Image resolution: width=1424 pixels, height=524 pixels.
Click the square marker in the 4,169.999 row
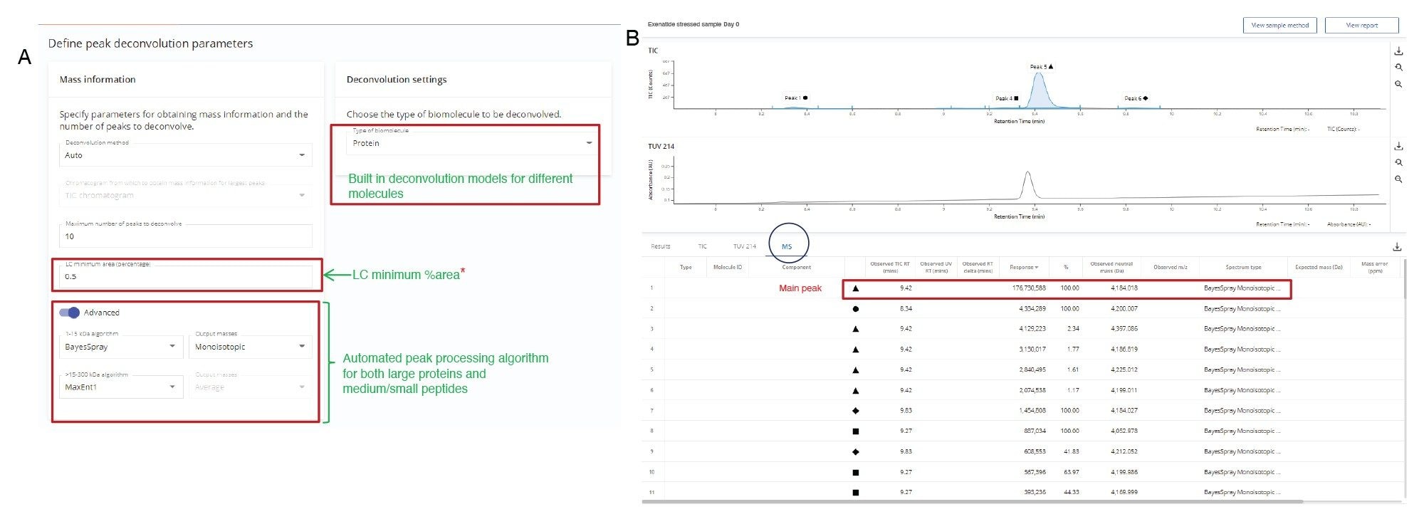tap(855, 492)
